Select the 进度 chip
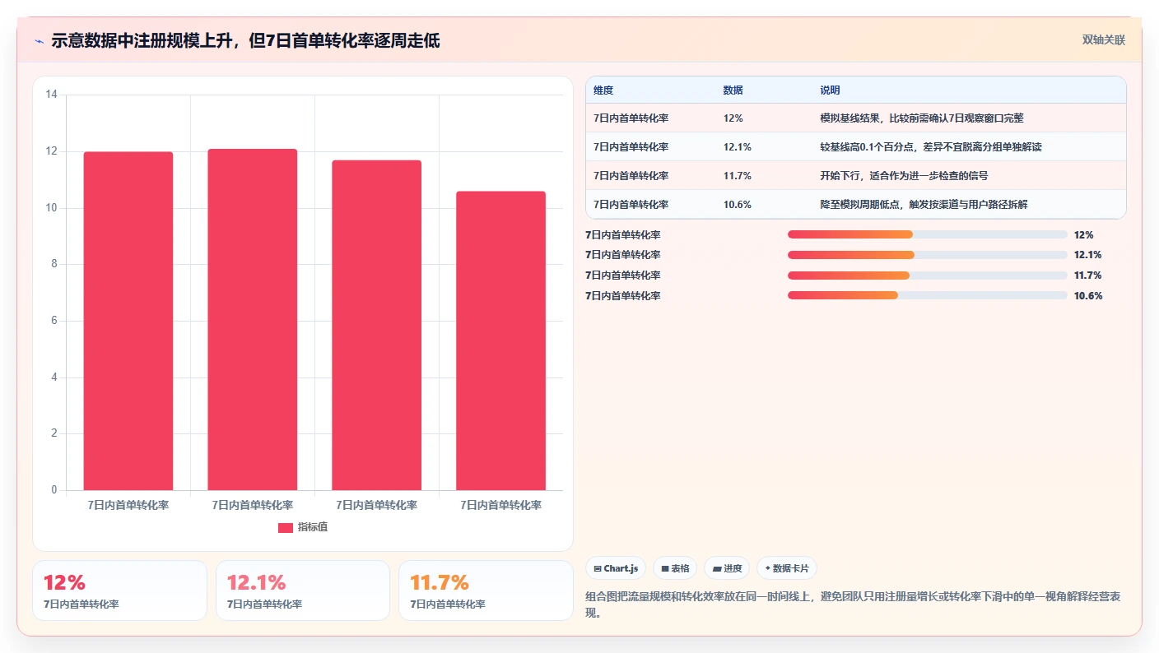Image resolution: width=1159 pixels, height=653 pixels. point(727,568)
